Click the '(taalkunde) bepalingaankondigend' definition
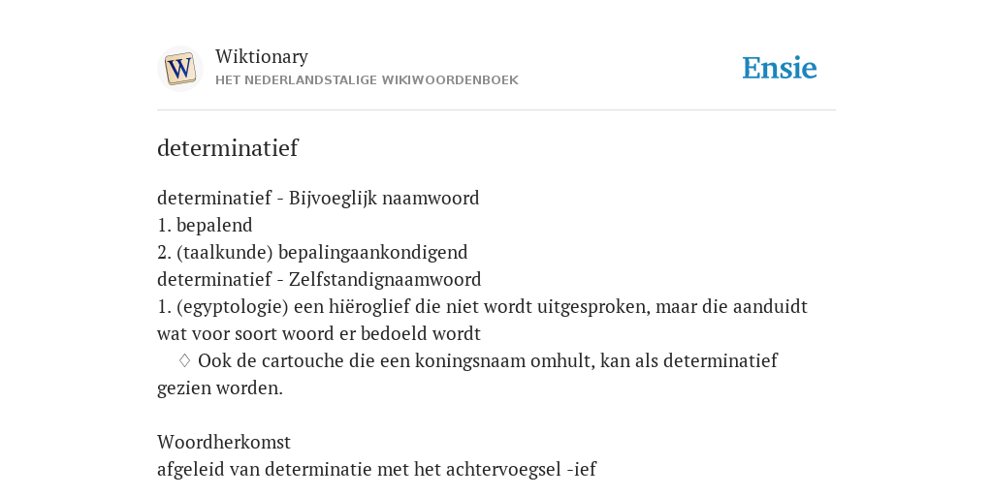Image resolution: width=993 pixels, height=496 pixels. point(312,253)
